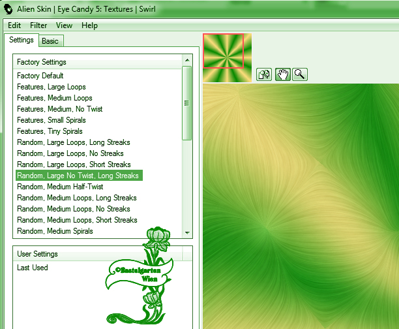This screenshot has height=329, width=399.
Task: Click the Factory Settings list header
Action: point(97,62)
